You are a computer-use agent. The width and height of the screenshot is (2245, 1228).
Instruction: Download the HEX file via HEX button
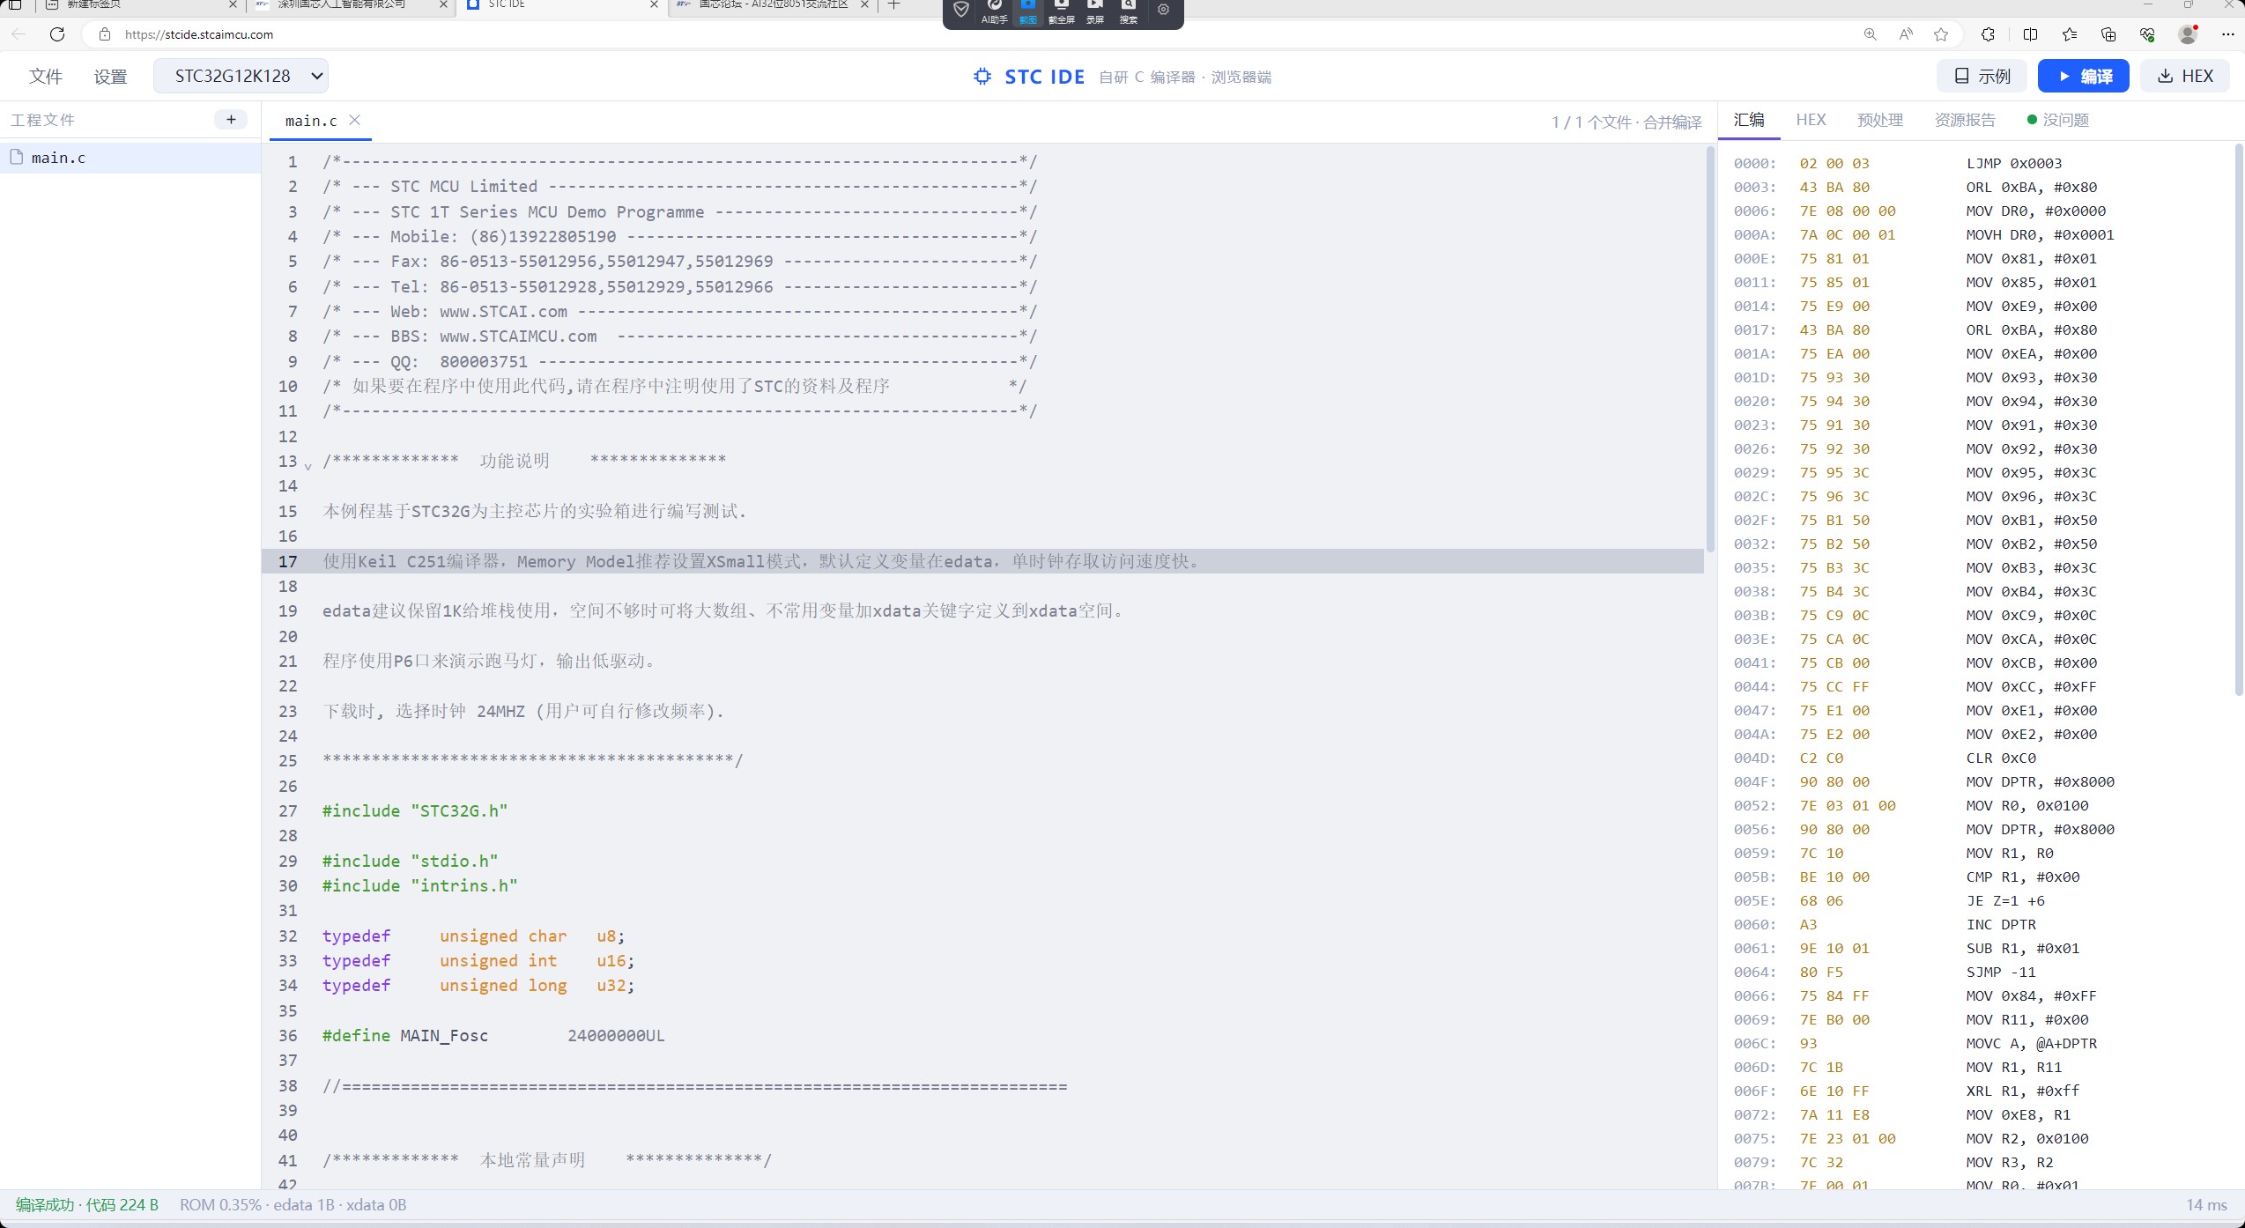click(2185, 76)
